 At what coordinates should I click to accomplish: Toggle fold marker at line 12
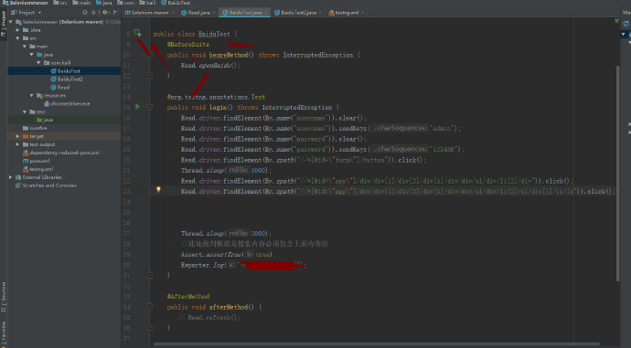(x=149, y=75)
